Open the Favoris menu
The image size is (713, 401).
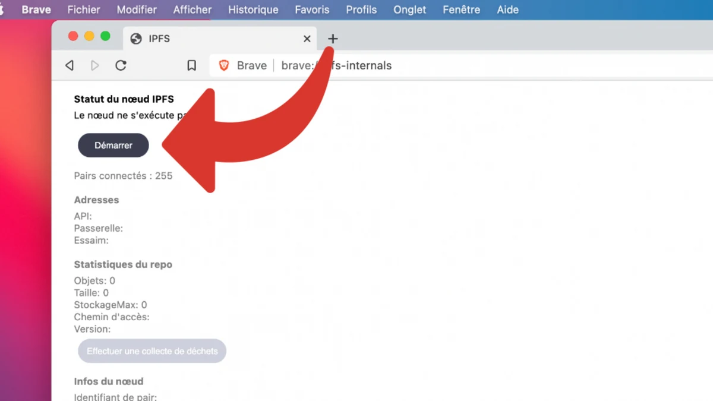point(313,10)
